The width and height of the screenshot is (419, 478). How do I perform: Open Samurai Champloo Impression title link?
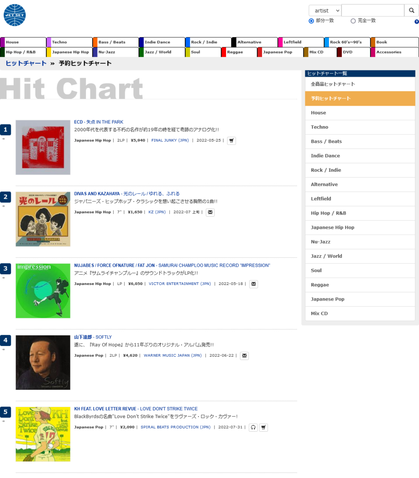tap(172, 265)
